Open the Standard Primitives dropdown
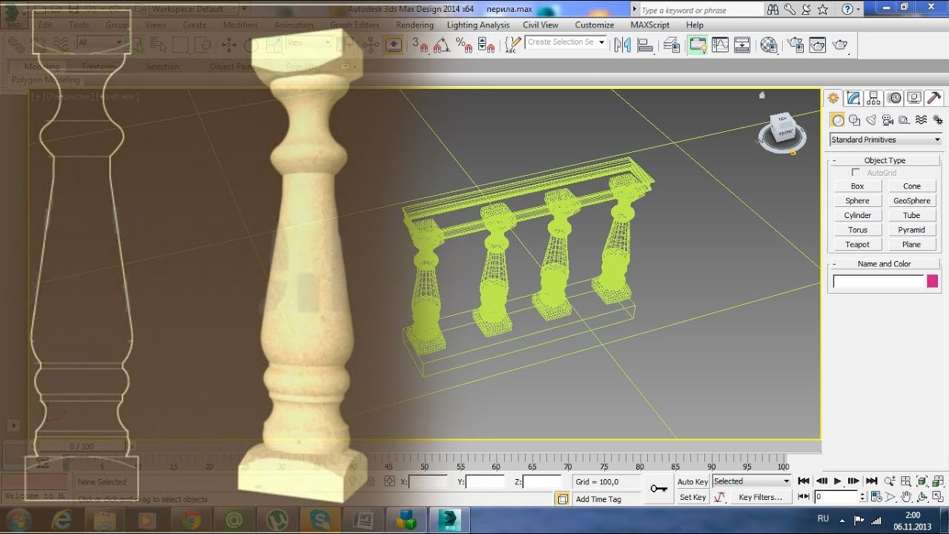949x534 pixels. tap(885, 139)
